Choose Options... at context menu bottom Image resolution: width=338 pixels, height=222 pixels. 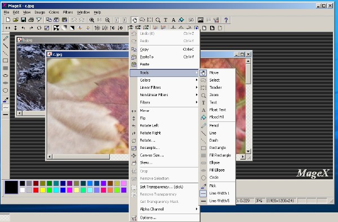pyautogui.click(x=164, y=218)
